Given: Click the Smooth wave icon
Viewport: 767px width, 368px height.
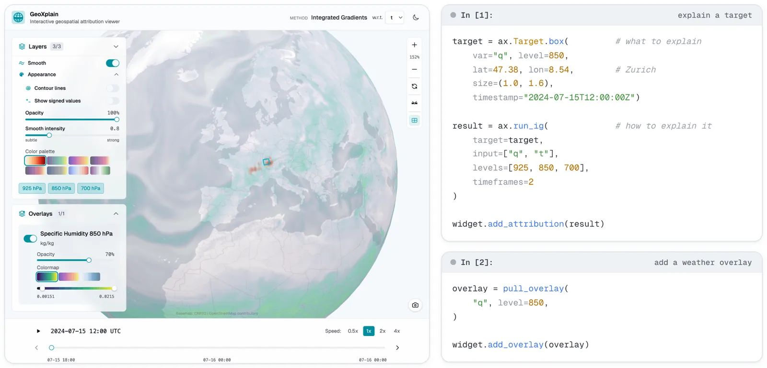Looking at the screenshot, I should (x=22, y=63).
